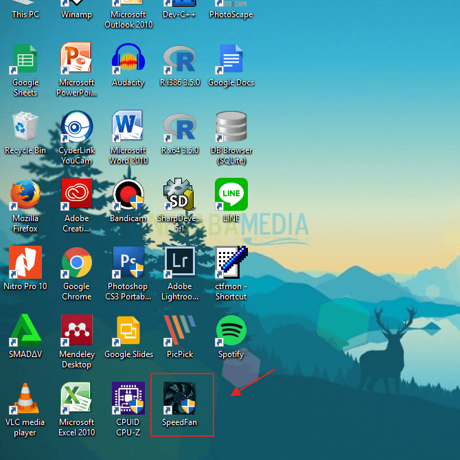Select the PicPick shortcut icon

(x=179, y=331)
